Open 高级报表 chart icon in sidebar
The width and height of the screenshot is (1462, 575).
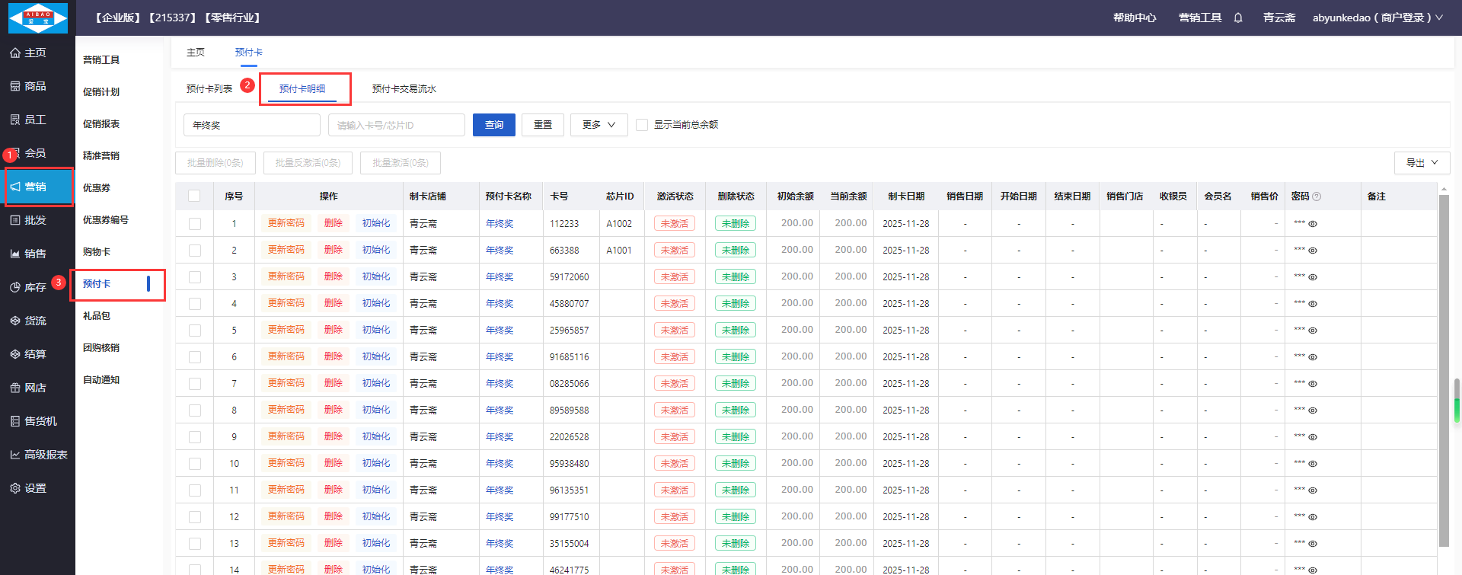(15, 455)
